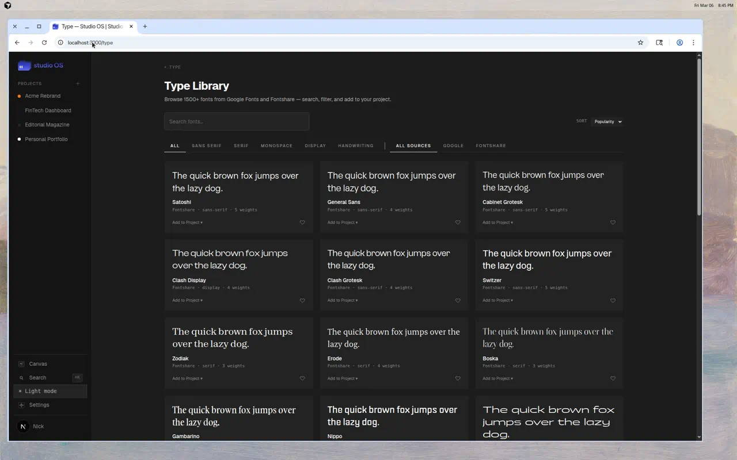Open the studio OS logo icon
The width and height of the screenshot is (737, 460).
point(24,66)
